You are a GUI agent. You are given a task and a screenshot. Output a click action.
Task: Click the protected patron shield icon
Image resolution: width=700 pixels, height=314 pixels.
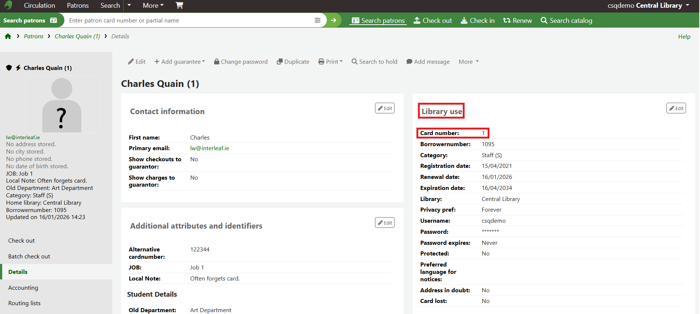[9, 68]
